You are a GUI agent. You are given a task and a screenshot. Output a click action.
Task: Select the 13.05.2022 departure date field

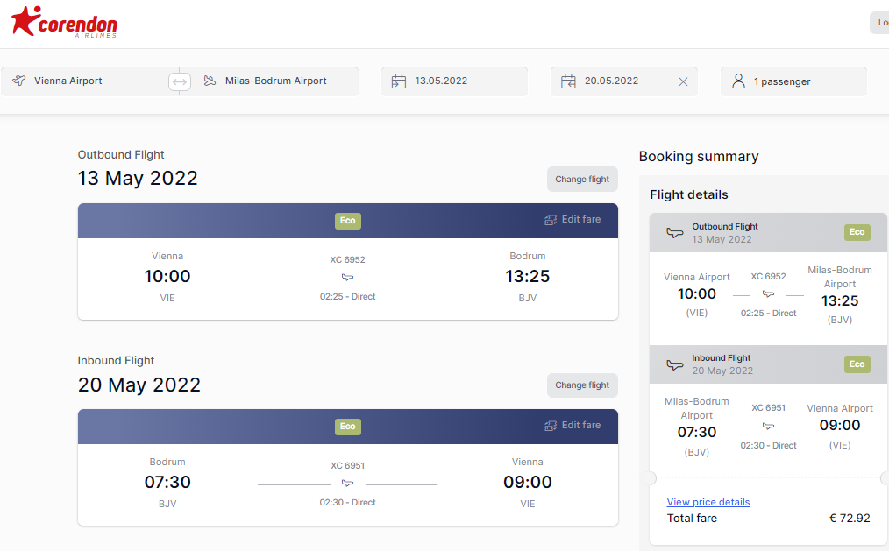tap(454, 81)
